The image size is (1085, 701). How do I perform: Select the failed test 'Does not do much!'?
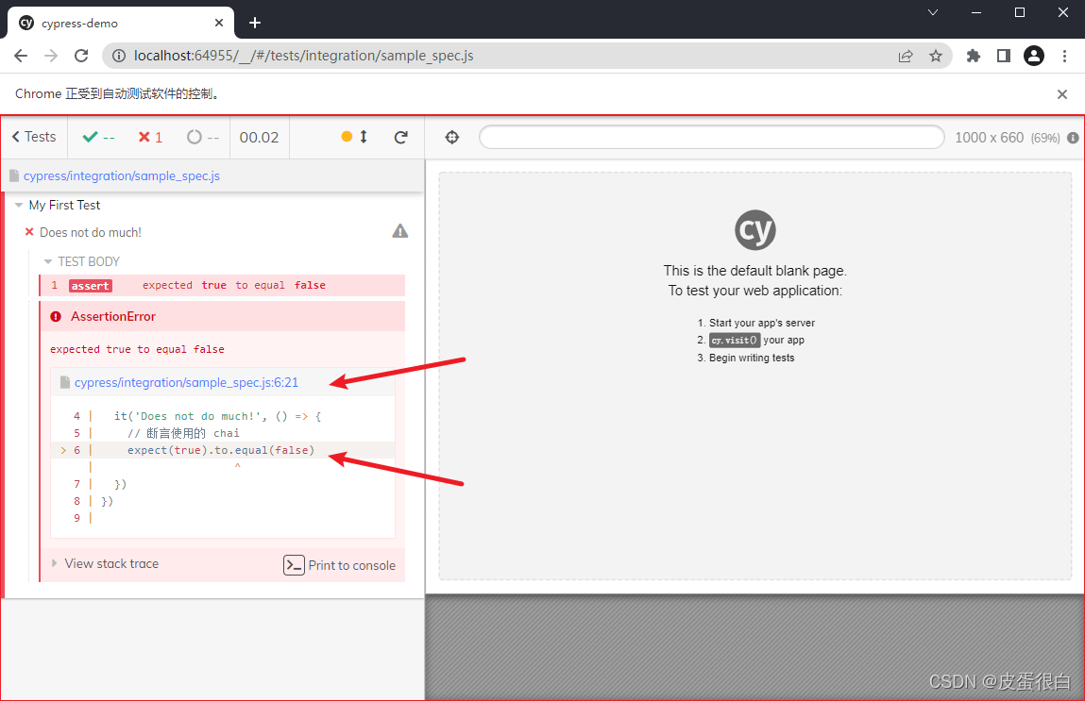pyautogui.click(x=91, y=232)
